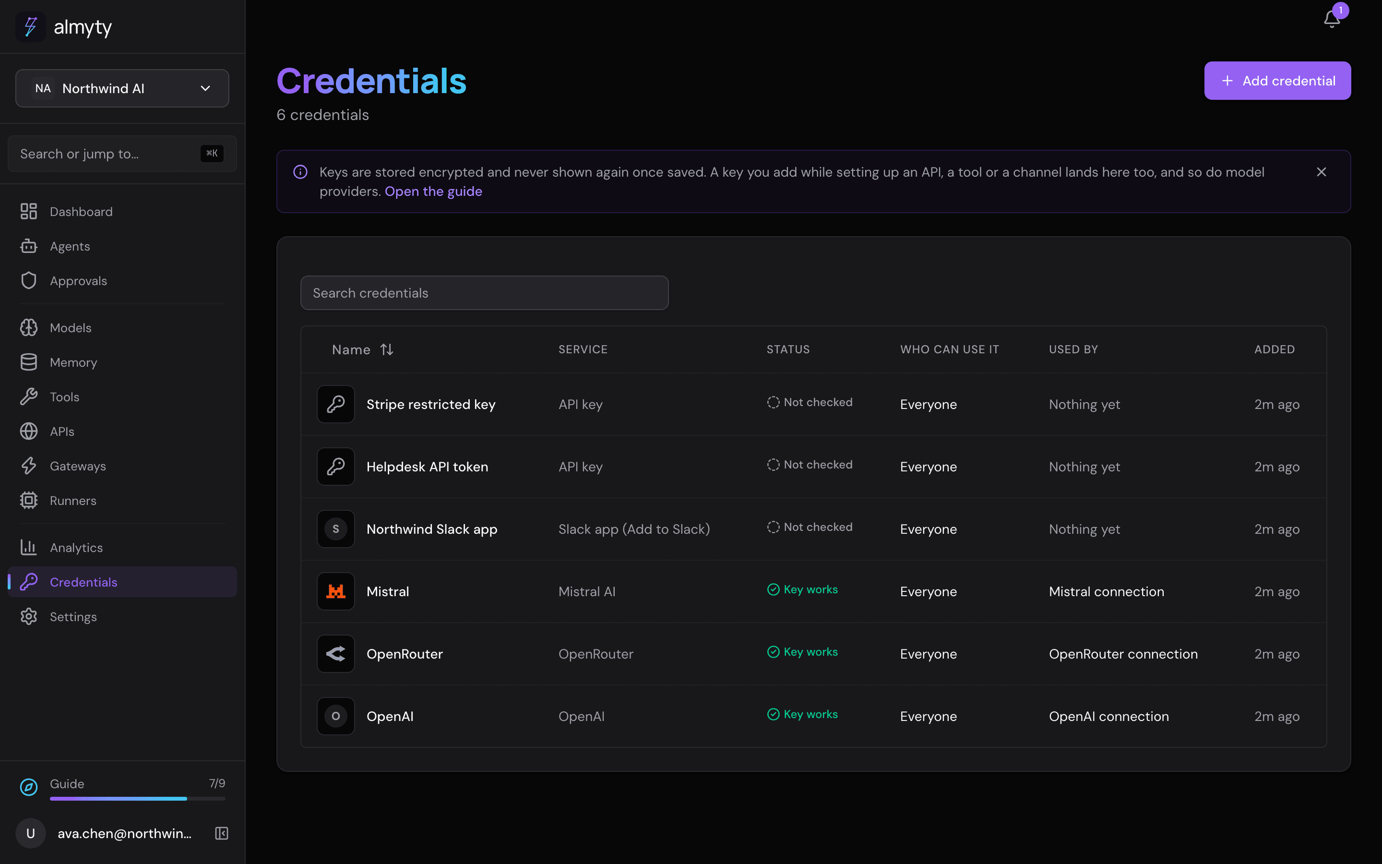Go to Credentials in sidebar

(122, 582)
